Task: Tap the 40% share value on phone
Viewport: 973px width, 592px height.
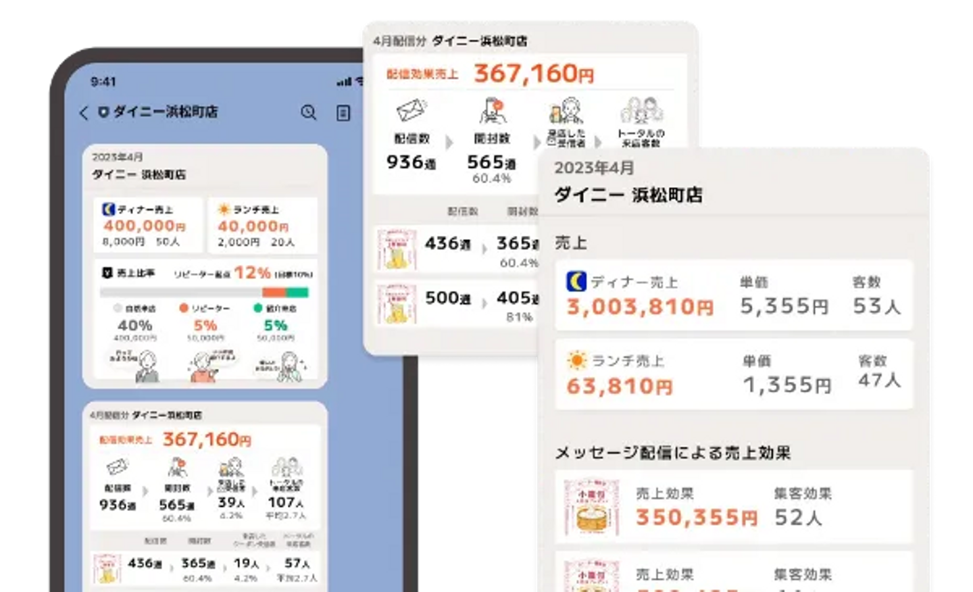Action: click(134, 325)
